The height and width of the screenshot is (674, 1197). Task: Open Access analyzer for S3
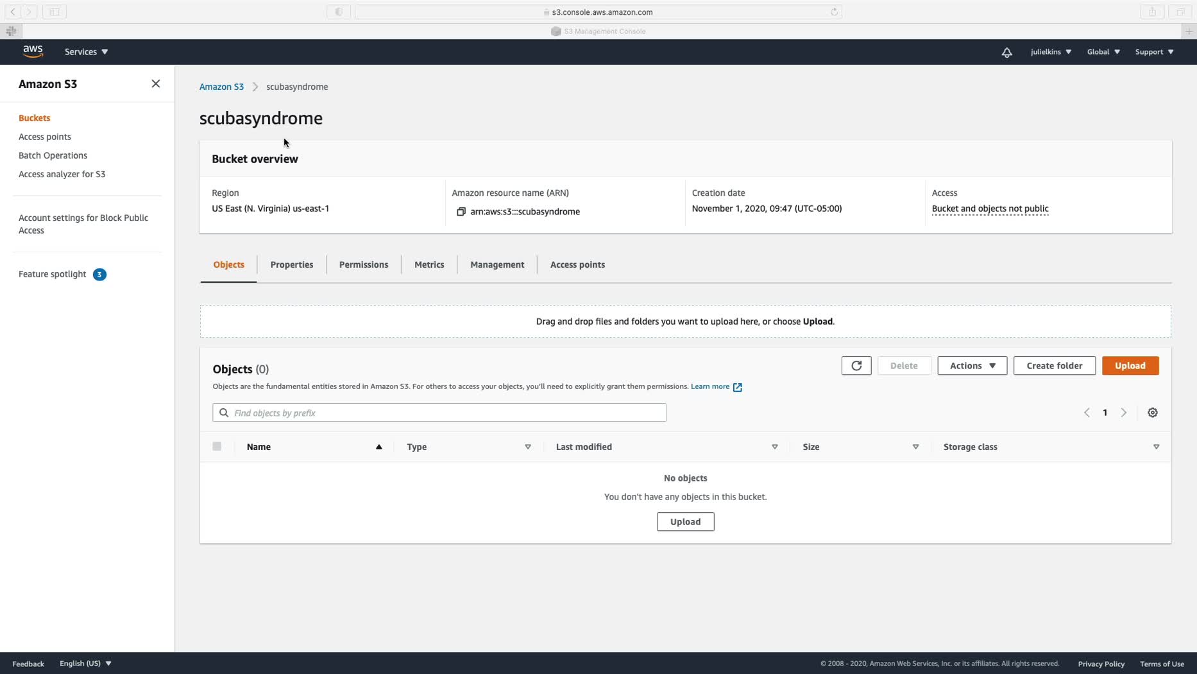[x=62, y=174]
